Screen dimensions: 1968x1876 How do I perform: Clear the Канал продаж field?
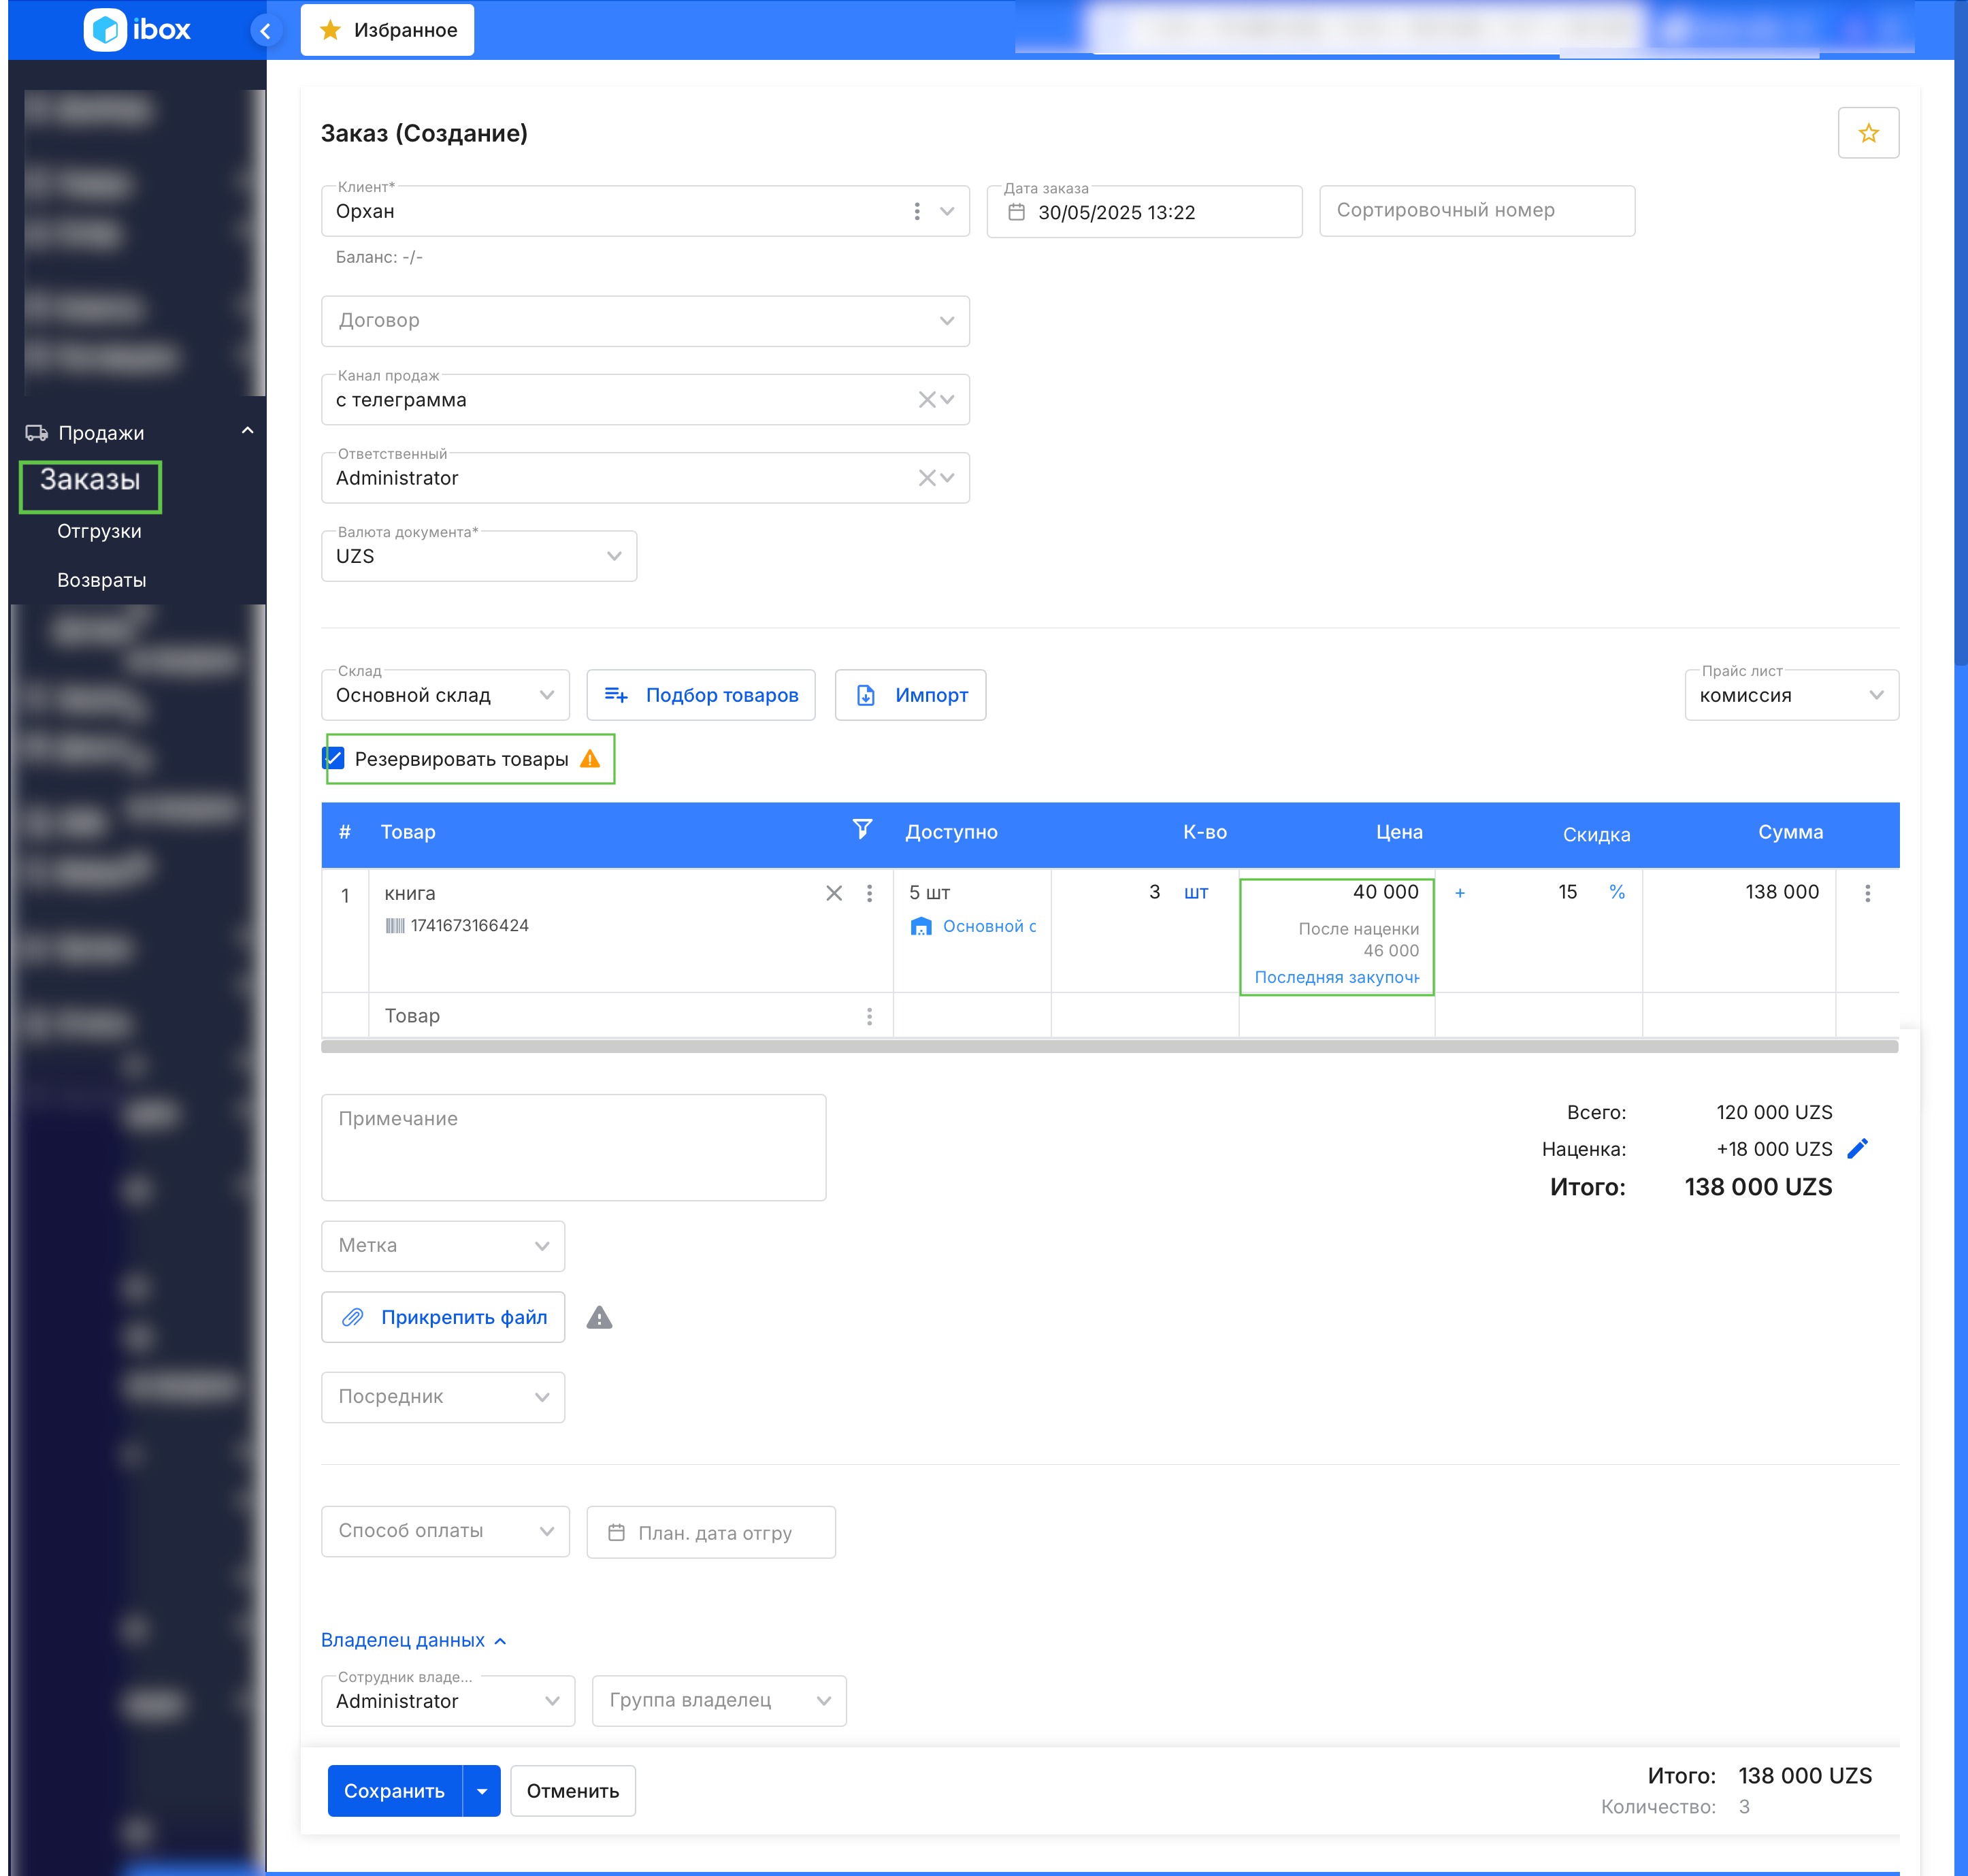(927, 400)
